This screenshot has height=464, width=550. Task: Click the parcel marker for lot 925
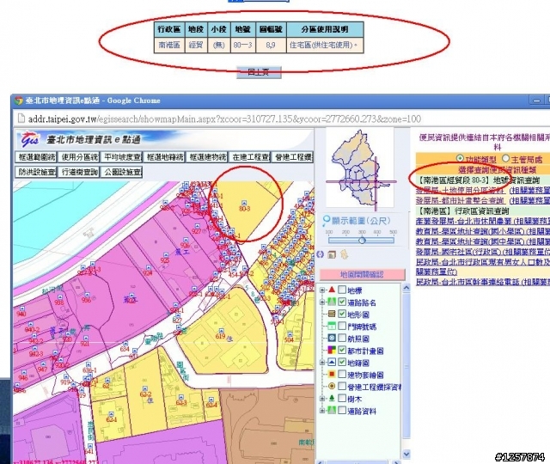coord(165,255)
